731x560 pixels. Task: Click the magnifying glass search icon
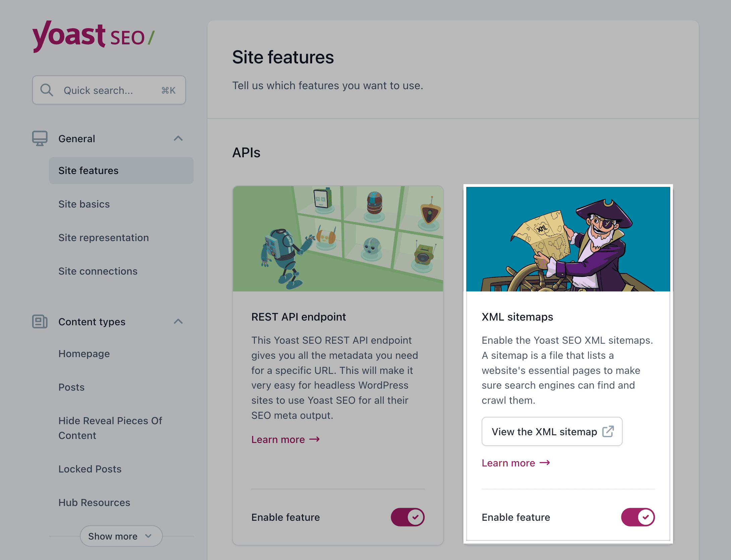click(47, 90)
